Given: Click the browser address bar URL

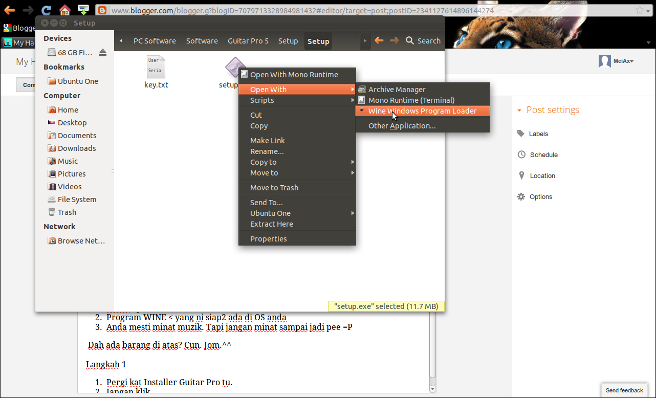Looking at the screenshot, I should [302, 10].
